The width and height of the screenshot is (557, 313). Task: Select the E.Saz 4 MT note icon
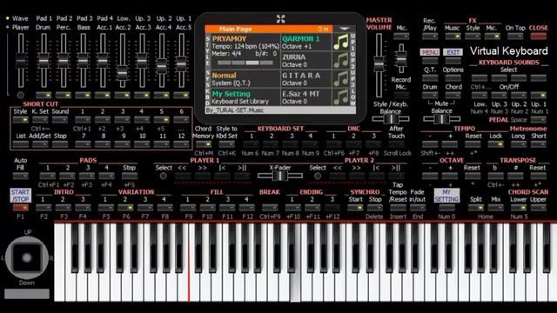point(340,97)
